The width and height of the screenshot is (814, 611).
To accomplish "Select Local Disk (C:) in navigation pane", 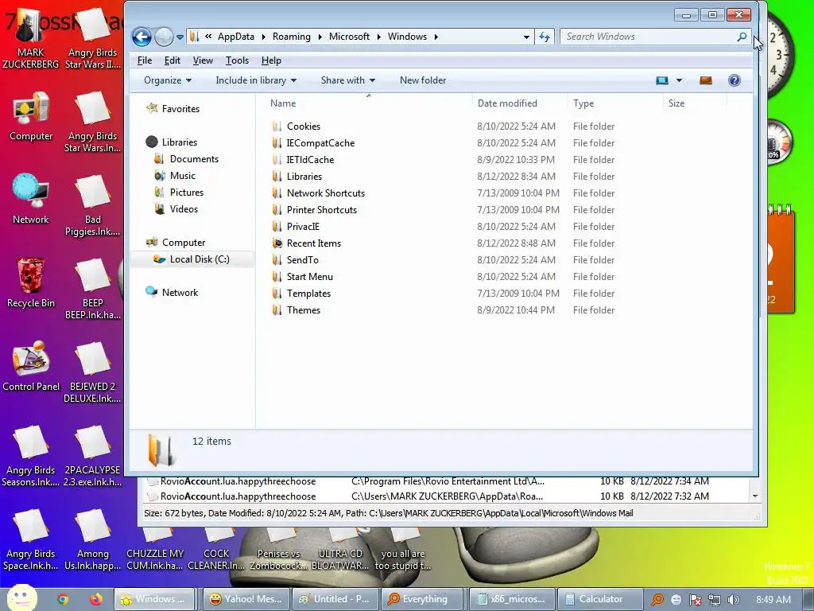I will (192, 259).
